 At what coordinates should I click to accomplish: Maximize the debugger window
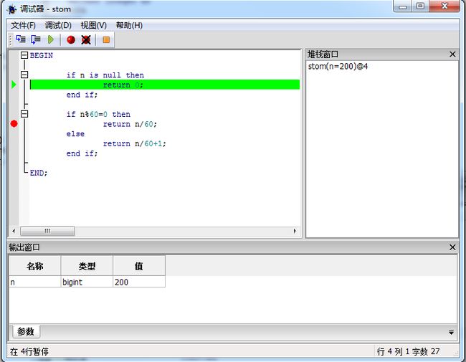(x=420, y=6)
